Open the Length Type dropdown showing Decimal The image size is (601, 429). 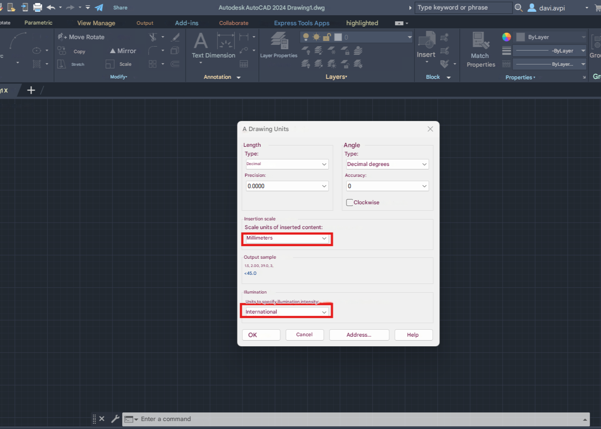click(287, 164)
